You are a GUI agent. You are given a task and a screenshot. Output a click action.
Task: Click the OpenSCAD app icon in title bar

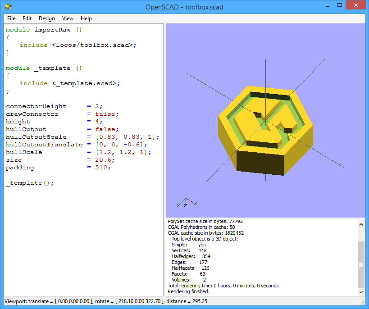coord(8,7)
